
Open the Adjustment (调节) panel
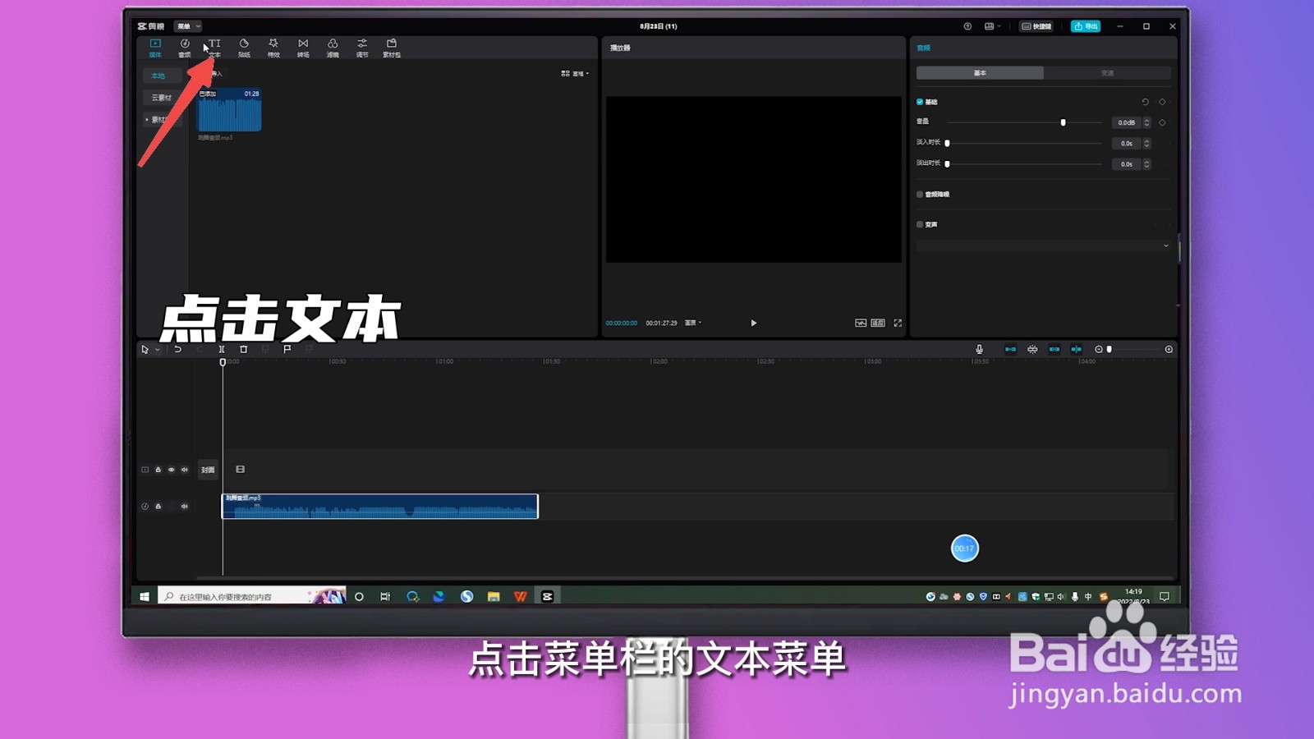(362, 48)
